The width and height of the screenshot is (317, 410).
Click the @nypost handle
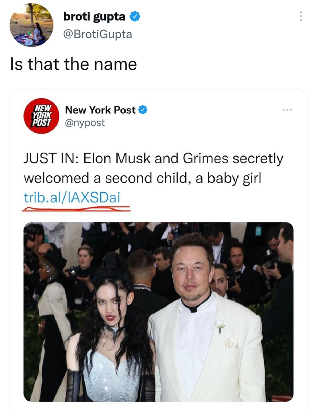86,122
